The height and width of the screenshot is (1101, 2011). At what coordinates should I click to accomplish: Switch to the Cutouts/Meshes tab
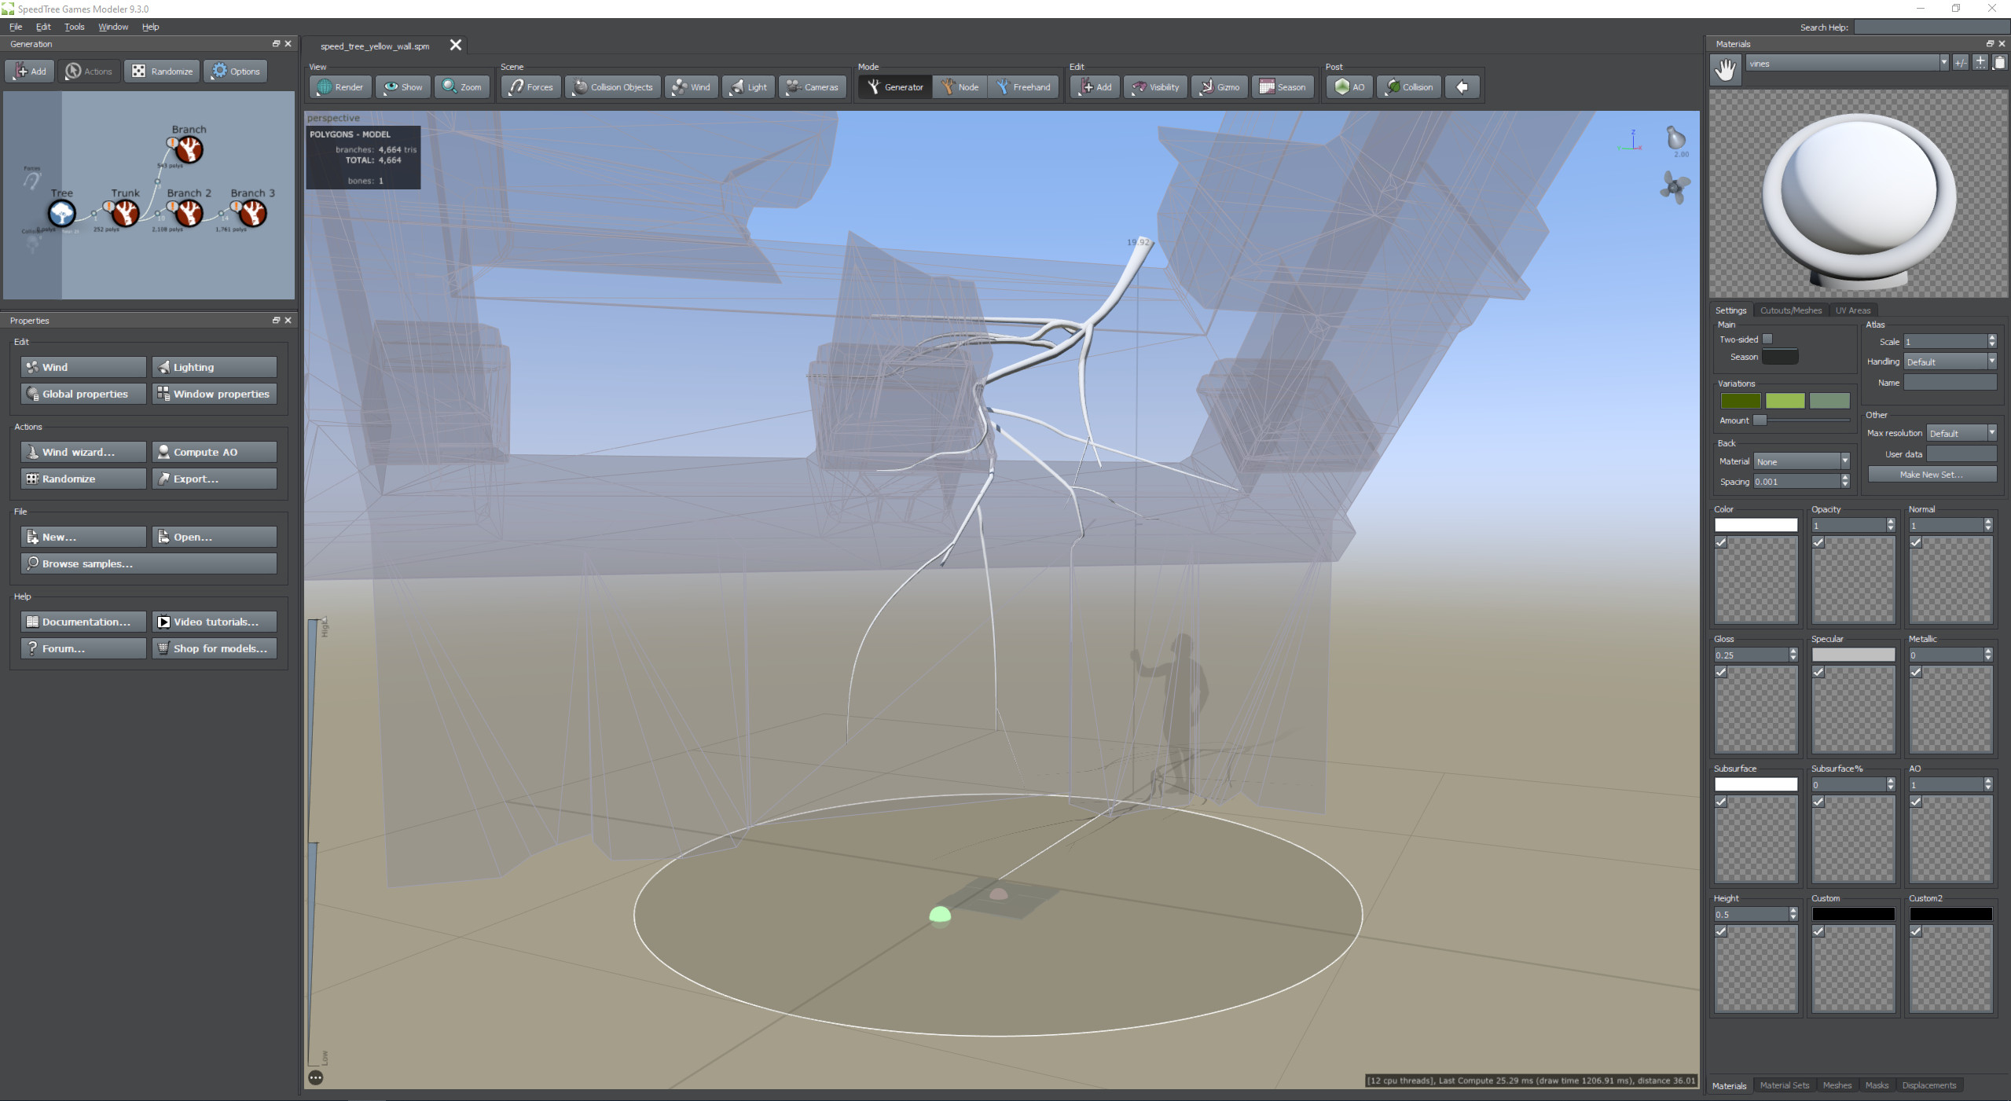1790,310
